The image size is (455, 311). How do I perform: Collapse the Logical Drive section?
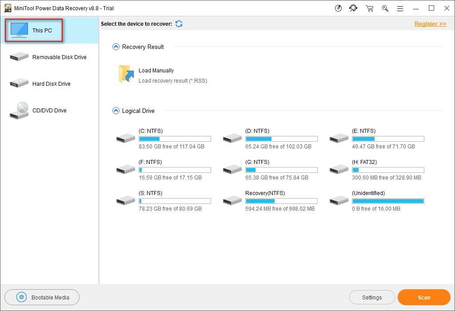pyautogui.click(x=116, y=111)
